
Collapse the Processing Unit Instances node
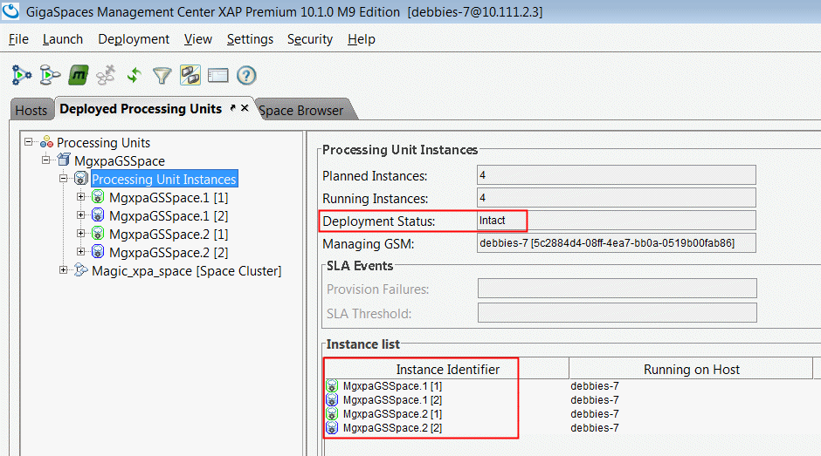tap(64, 179)
